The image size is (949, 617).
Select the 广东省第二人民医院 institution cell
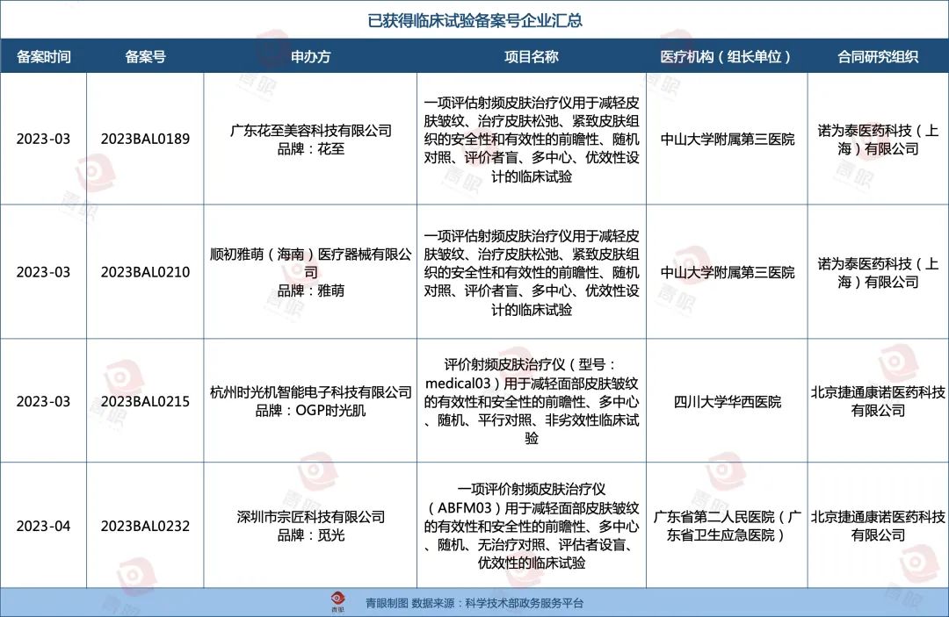tap(727, 526)
